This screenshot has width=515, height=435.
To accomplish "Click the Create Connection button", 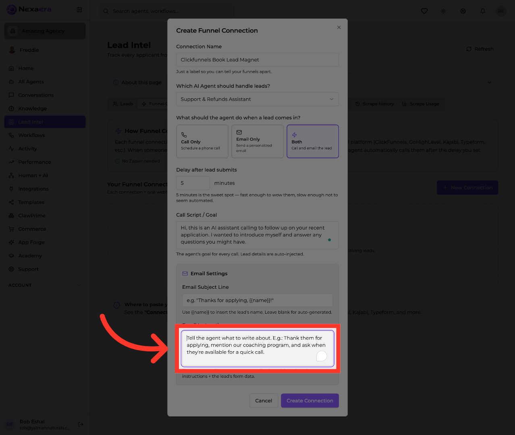I will pos(310,401).
